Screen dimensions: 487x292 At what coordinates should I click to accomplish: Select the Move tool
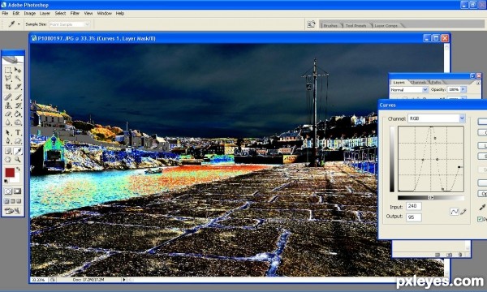point(18,71)
